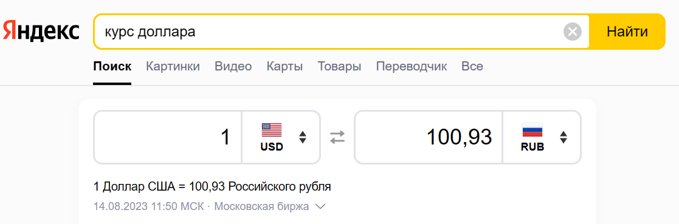Viewport: 679px width, 224px height.
Task: Open the Карты tab
Action: [x=284, y=67]
